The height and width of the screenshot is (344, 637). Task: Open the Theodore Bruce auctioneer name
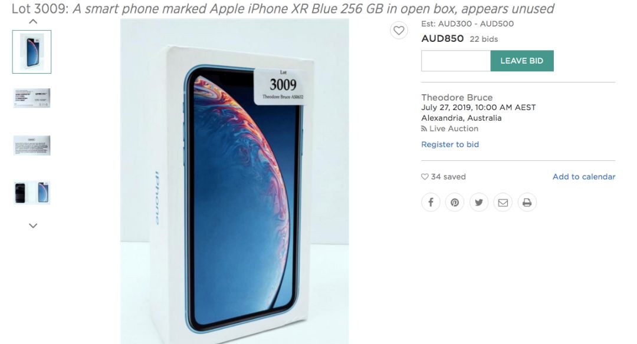457,97
